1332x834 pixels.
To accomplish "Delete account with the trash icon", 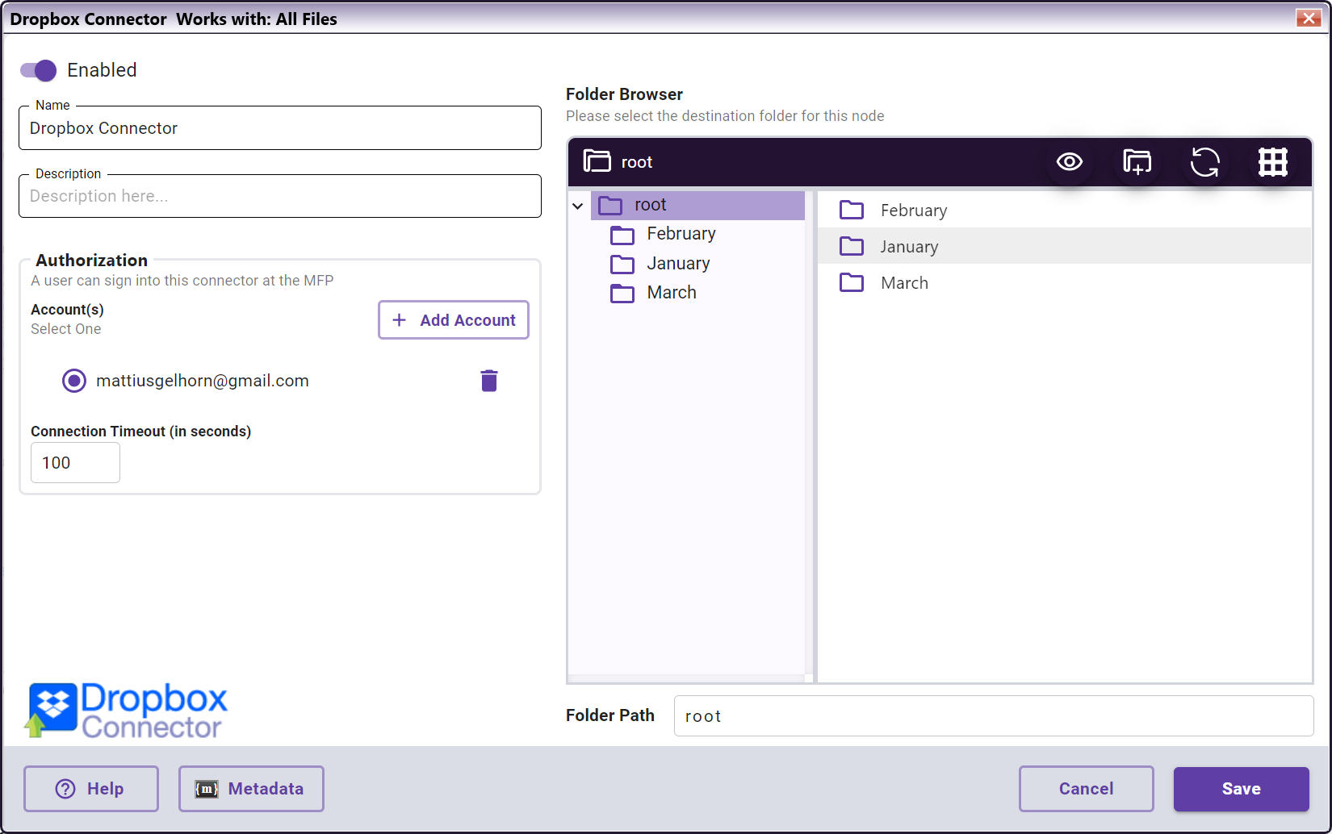I will point(489,381).
